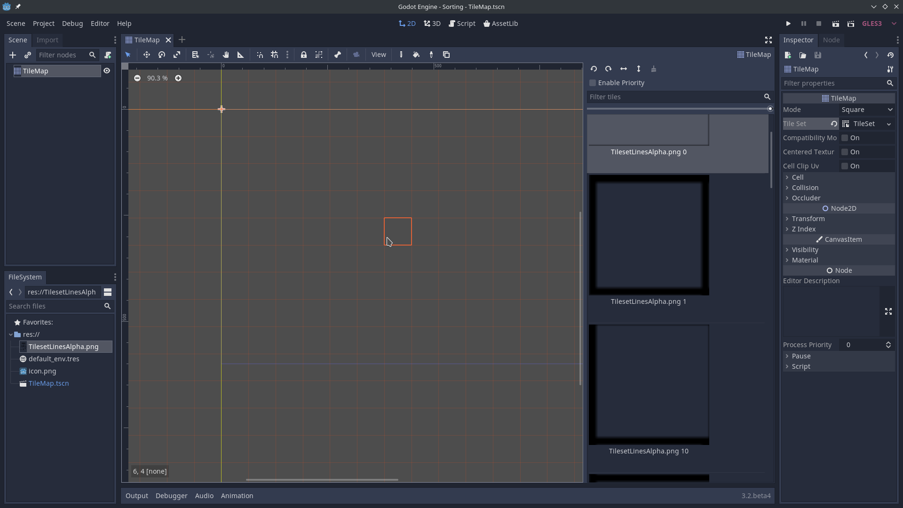The height and width of the screenshot is (508, 903).
Task: Select the Select Mode arrow tool
Action: [x=128, y=55]
